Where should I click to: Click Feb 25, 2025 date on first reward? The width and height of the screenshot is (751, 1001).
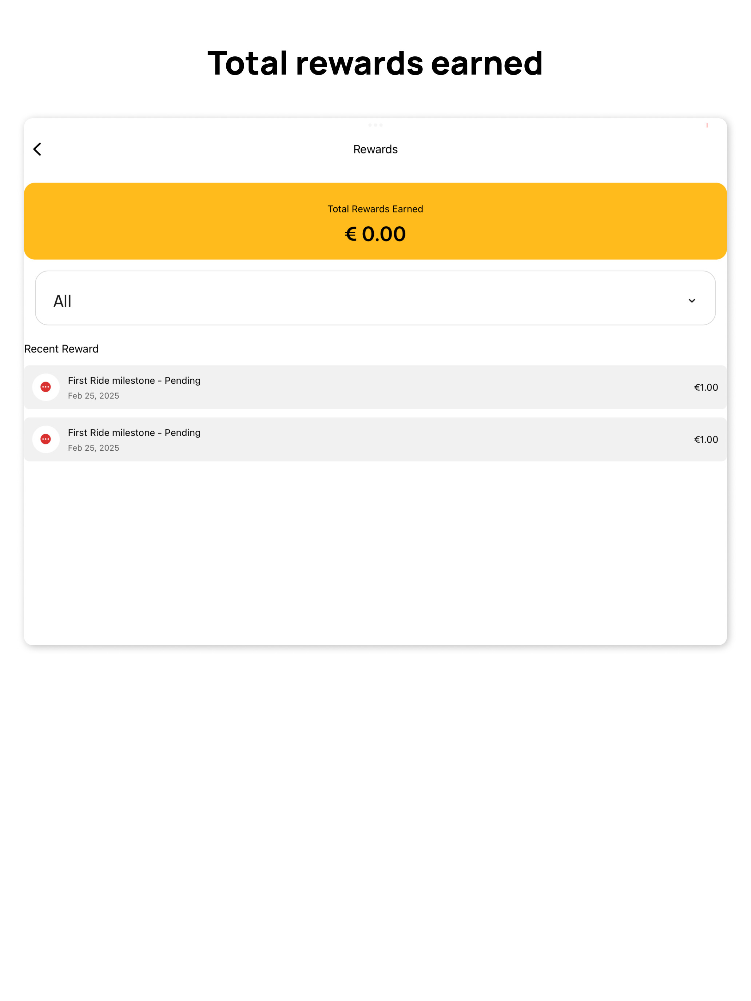[94, 396]
